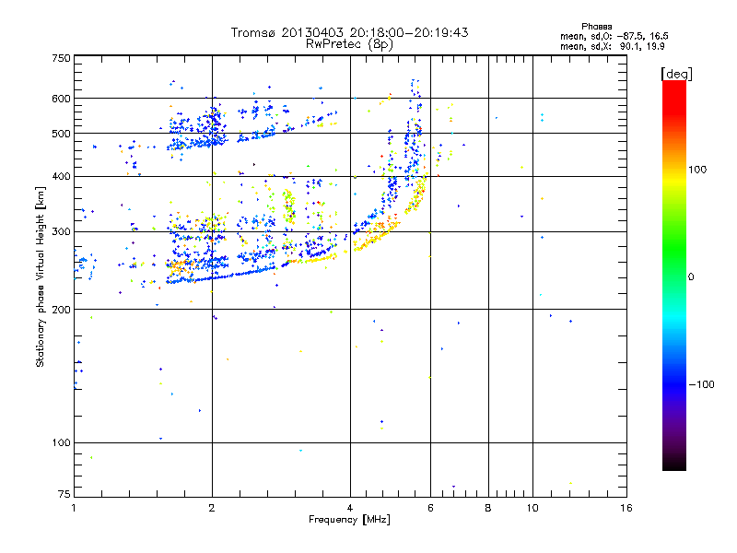Click the y-axis tick label "300"

coord(61,232)
